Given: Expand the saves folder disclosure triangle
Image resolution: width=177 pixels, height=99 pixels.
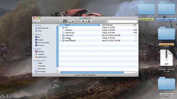Looking at the screenshot, I should [x=60, y=38].
